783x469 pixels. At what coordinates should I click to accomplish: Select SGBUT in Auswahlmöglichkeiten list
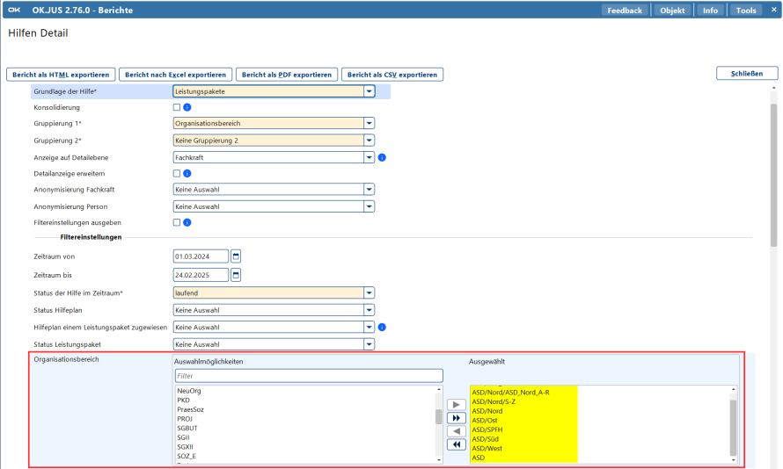click(x=187, y=428)
